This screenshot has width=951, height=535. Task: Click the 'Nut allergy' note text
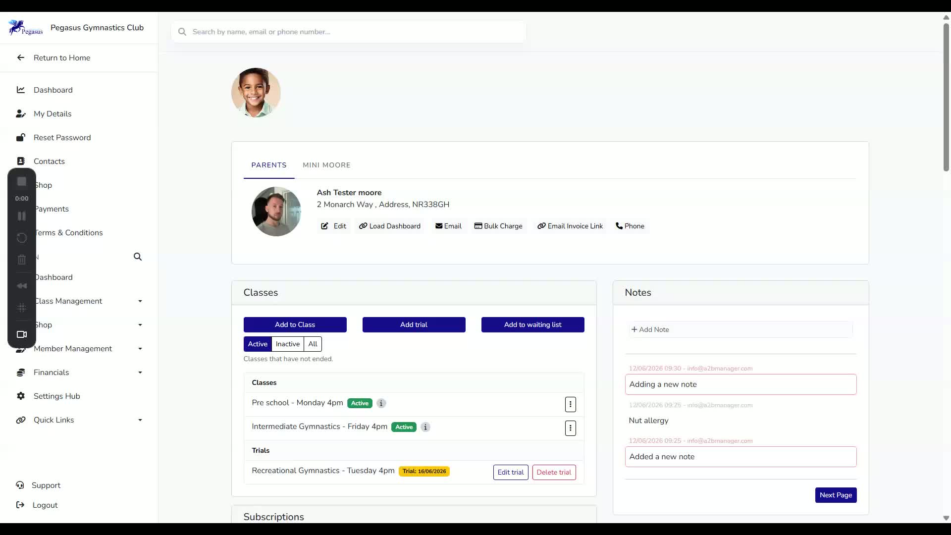pos(648,421)
